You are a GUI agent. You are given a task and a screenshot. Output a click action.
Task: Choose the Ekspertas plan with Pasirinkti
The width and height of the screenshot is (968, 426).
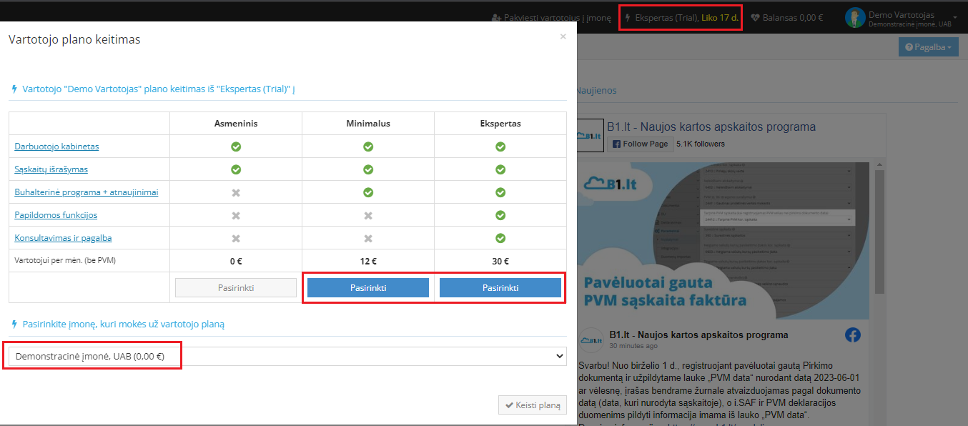tap(500, 288)
